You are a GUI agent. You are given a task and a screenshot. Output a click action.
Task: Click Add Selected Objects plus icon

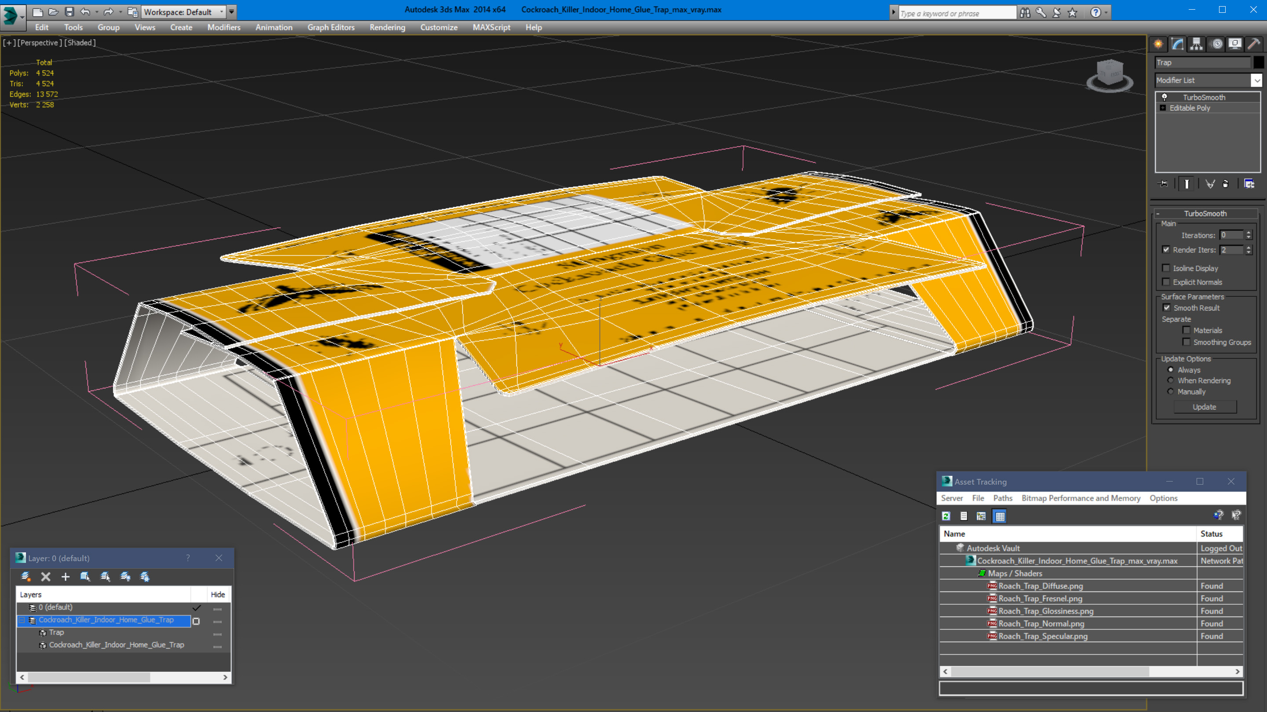click(x=66, y=576)
